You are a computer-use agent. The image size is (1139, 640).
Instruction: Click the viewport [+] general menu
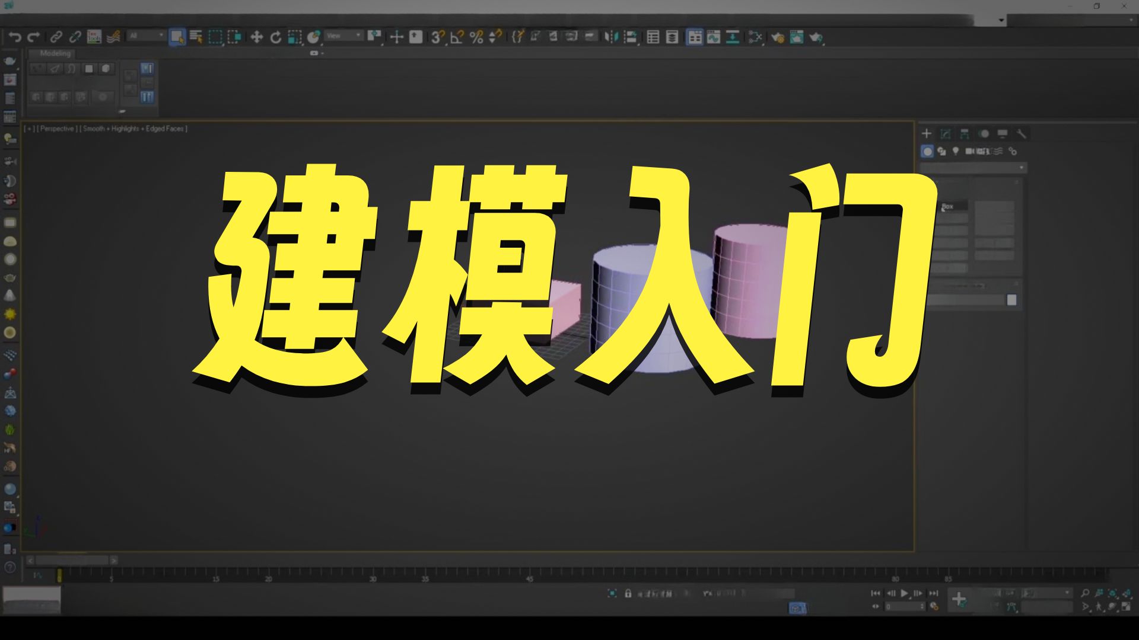[x=29, y=129]
